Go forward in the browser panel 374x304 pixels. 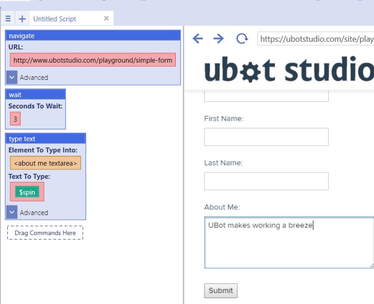tap(219, 39)
